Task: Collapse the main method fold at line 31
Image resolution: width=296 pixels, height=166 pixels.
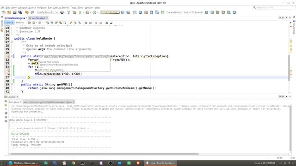Action: pyautogui.click(x=12, y=56)
